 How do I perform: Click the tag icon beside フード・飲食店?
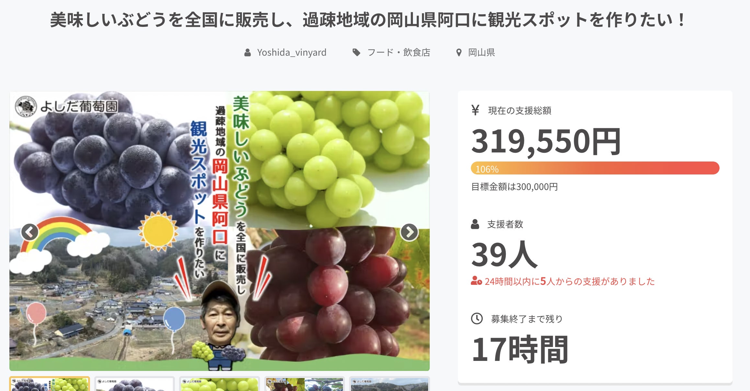[357, 52]
